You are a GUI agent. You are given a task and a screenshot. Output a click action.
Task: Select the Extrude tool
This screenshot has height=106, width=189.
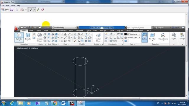[x=28, y=37]
